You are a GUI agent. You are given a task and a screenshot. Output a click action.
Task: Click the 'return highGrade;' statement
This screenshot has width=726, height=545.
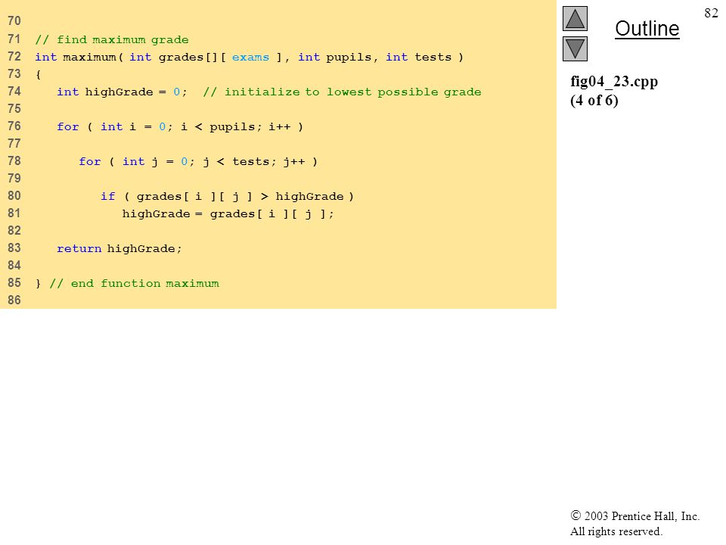[x=119, y=248]
